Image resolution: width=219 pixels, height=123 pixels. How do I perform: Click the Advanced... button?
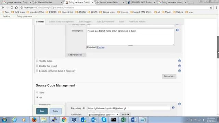[169, 76]
